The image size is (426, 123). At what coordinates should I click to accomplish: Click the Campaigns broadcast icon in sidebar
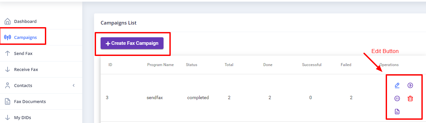[8, 37]
